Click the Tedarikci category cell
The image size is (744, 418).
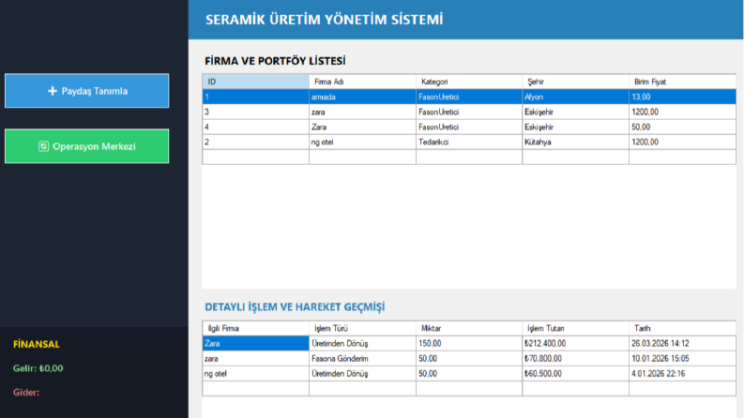[469, 142]
